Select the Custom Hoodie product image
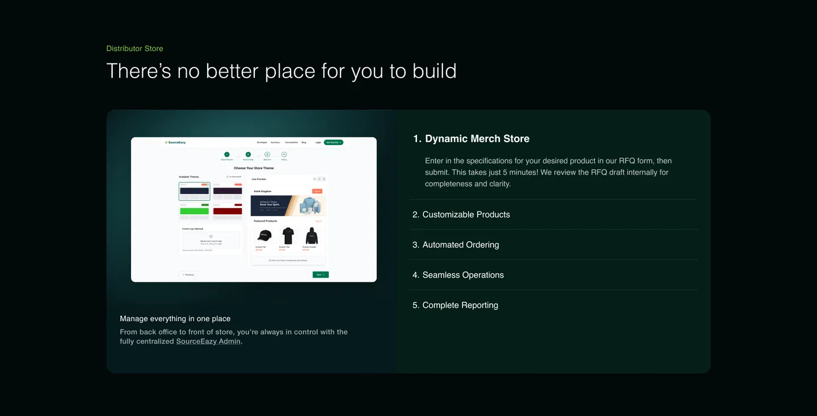The height and width of the screenshot is (416, 817). point(311,236)
